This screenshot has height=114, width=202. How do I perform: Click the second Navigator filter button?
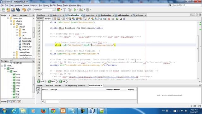(14, 101)
